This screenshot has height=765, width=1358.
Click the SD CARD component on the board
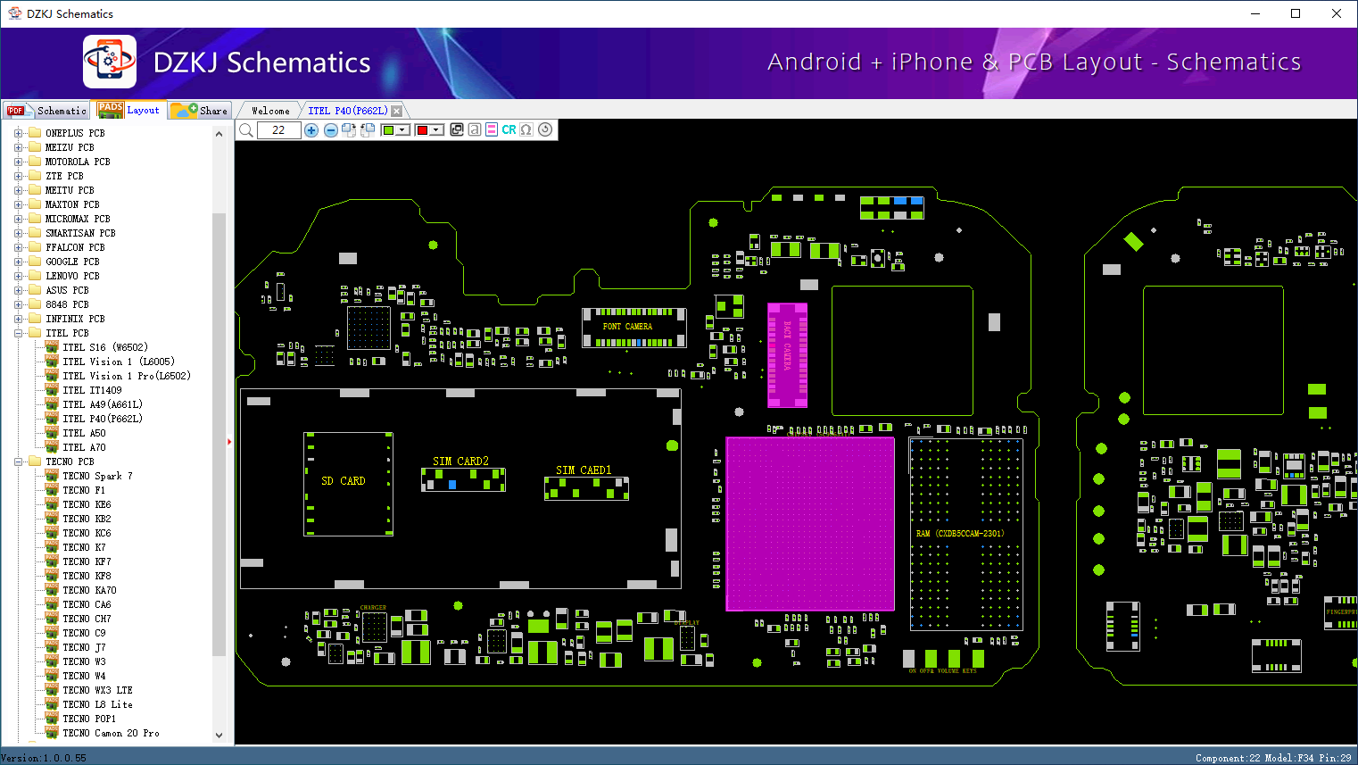(348, 484)
